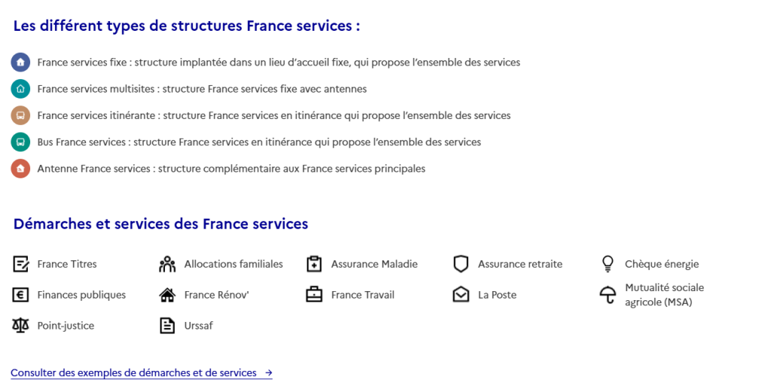Click the teal France services multisites icon

click(20, 89)
